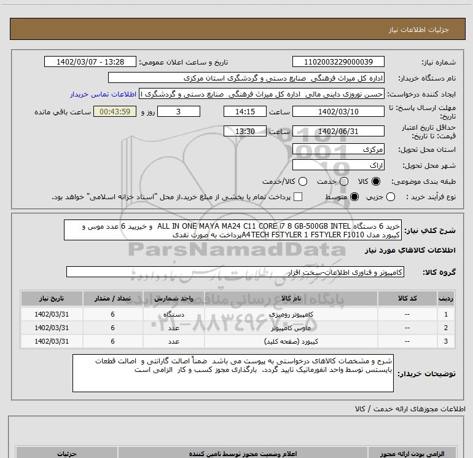This screenshot has height=458, width=473.
Task: Click need date 1402/03/31 in keyboard row
Action: click(52, 341)
